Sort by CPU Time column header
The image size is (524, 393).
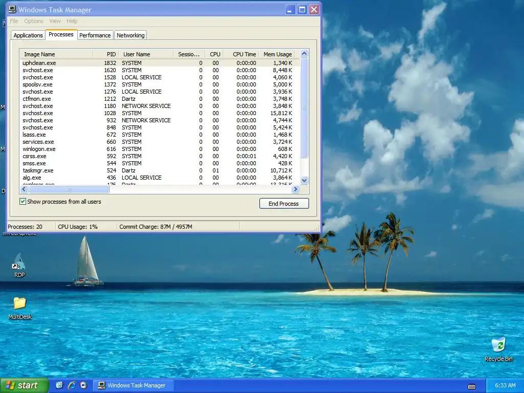point(242,54)
